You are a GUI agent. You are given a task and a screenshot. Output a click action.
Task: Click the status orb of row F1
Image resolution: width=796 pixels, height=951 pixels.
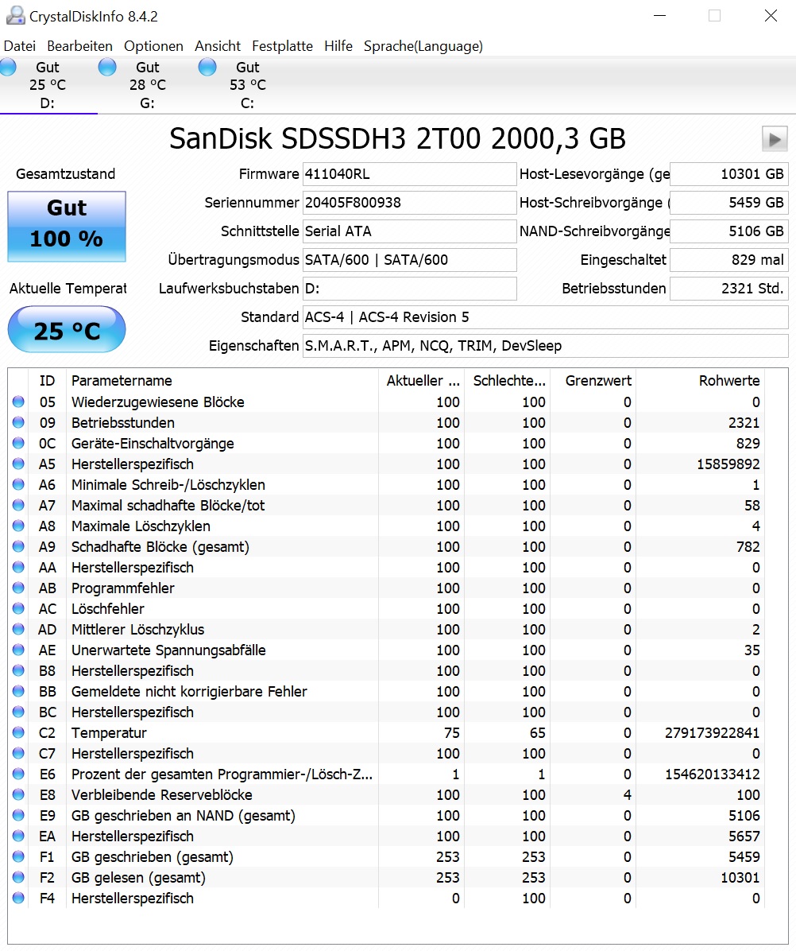[19, 856]
